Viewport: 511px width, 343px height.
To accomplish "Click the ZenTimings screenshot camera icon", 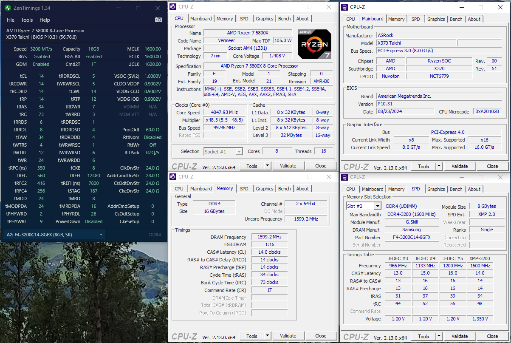I will [158, 20].
